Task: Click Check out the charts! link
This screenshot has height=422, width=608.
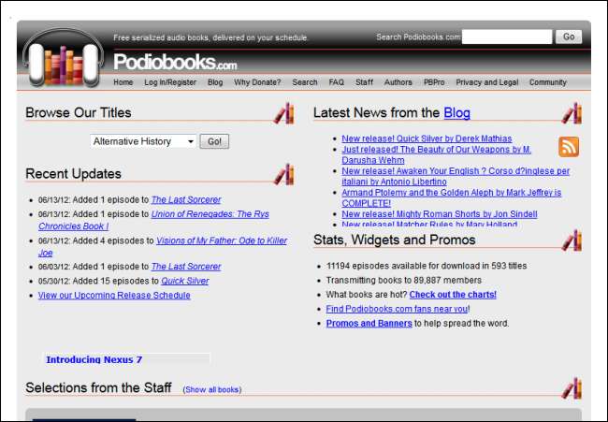Action: (453, 295)
